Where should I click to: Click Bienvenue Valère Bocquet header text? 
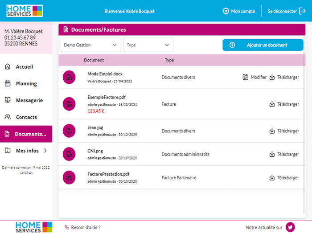[129, 11]
